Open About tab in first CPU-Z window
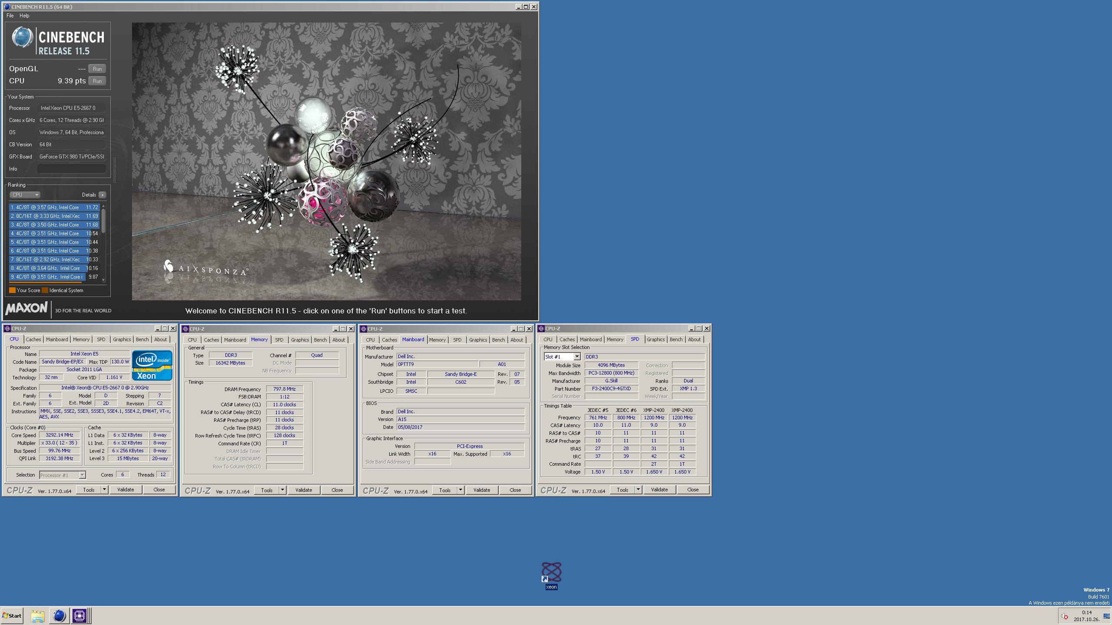This screenshot has height=625, width=1112. click(x=161, y=339)
